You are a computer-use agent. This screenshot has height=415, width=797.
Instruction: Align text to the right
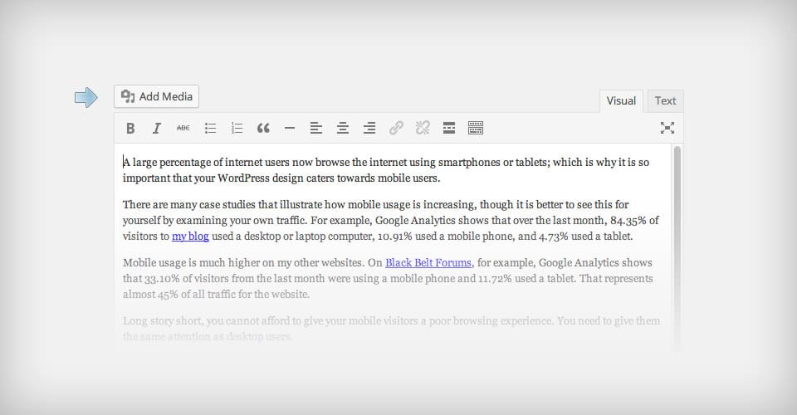tap(369, 128)
